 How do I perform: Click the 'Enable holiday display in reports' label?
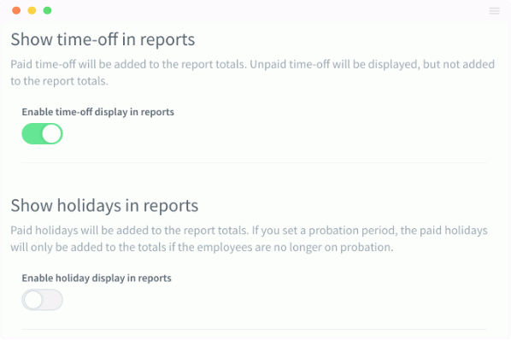point(97,278)
